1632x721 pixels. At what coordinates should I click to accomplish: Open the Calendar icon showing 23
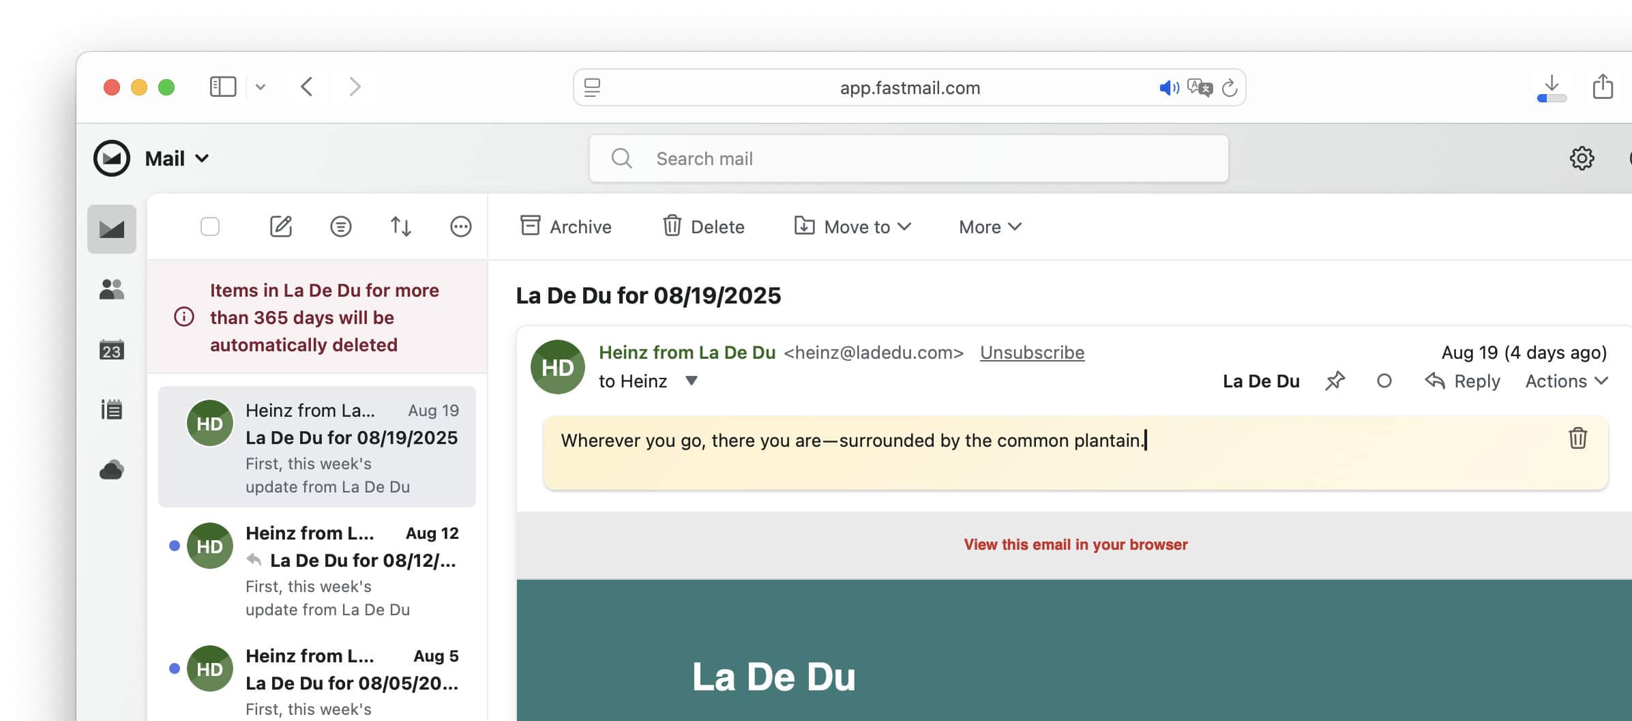click(112, 350)
